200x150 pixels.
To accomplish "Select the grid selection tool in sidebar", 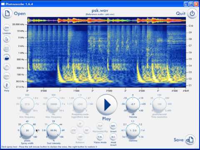I will (x=7, y=48).
